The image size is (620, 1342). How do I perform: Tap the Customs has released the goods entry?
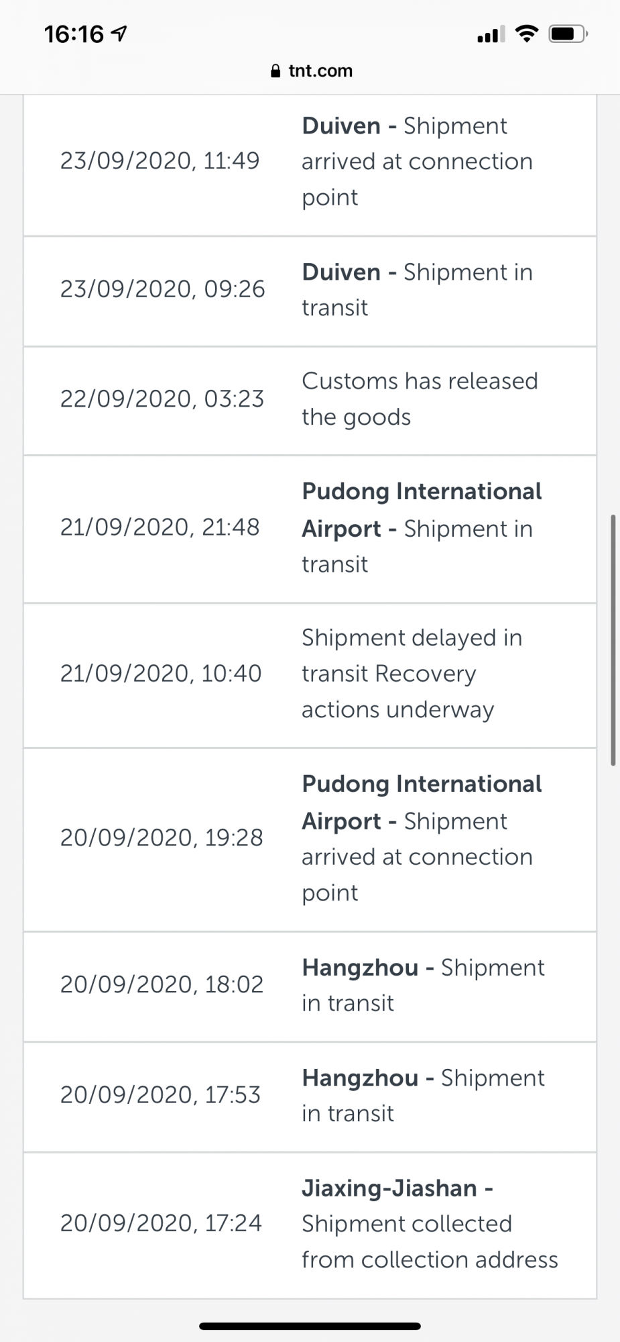click(310, 401)
